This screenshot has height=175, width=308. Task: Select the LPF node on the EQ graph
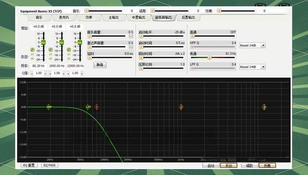point(88,107)
